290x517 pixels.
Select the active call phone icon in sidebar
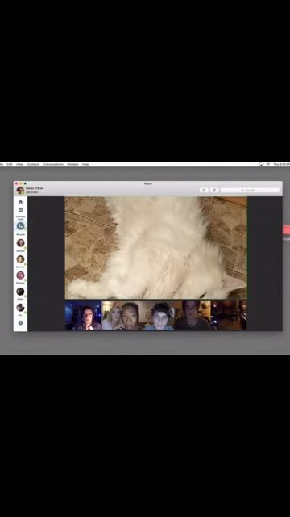(20, 226)
